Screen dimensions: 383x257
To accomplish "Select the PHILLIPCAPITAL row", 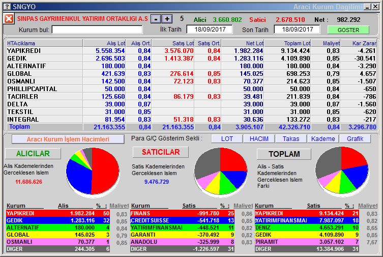I will pyautogui.click(x=191, y=89).
